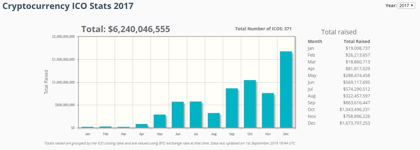Screen dimensions: 420x150
Task: Click the Cryptocurrency ICO Stats 2017 title
Action: tap(68, 6)
